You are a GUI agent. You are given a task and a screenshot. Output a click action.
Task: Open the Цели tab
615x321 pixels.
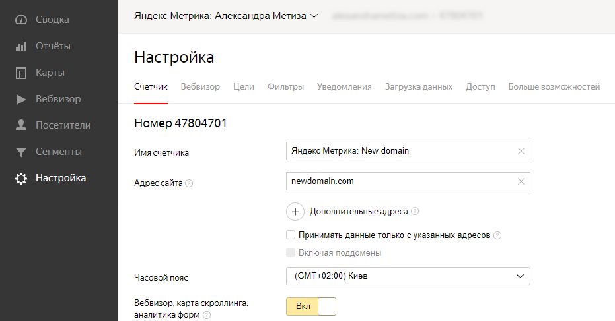[244, 87]
